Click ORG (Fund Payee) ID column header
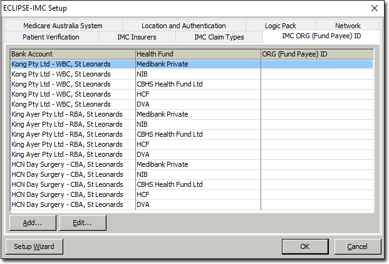The height and width of the screenshot is (264, 389). tap(316, 54)
